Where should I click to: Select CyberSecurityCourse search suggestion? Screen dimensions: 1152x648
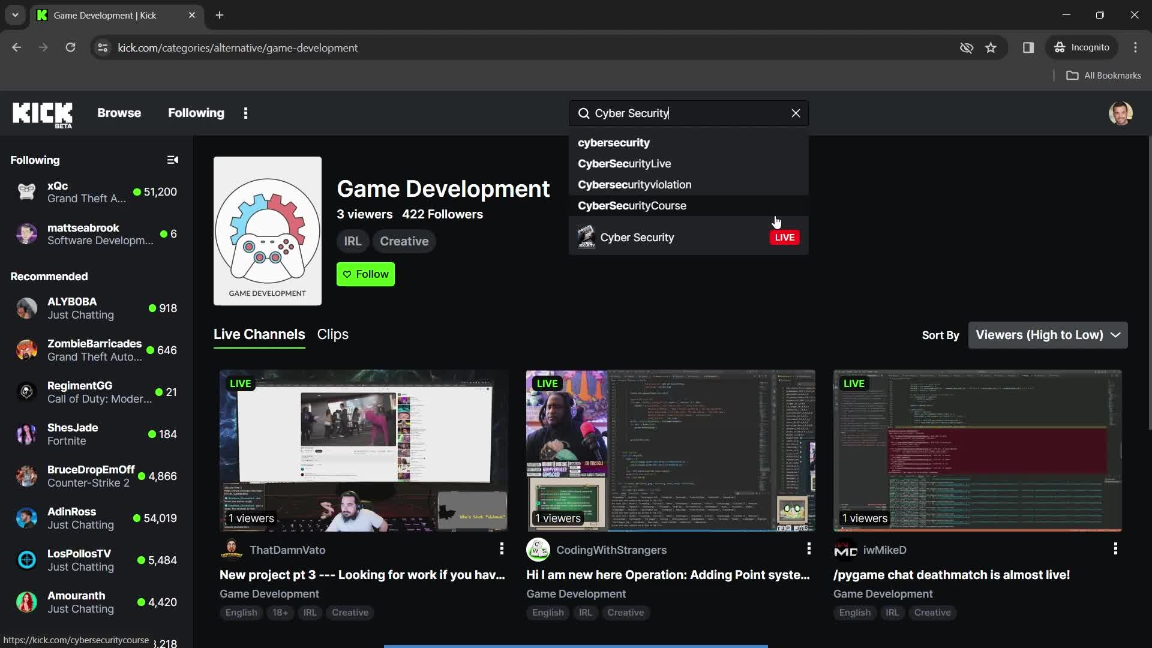[x=688, y=206]
